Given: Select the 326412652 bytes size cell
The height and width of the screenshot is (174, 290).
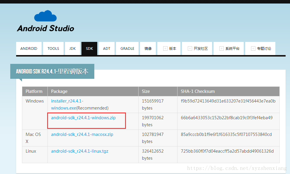Looking at the screenshot, I should (158, 155).
